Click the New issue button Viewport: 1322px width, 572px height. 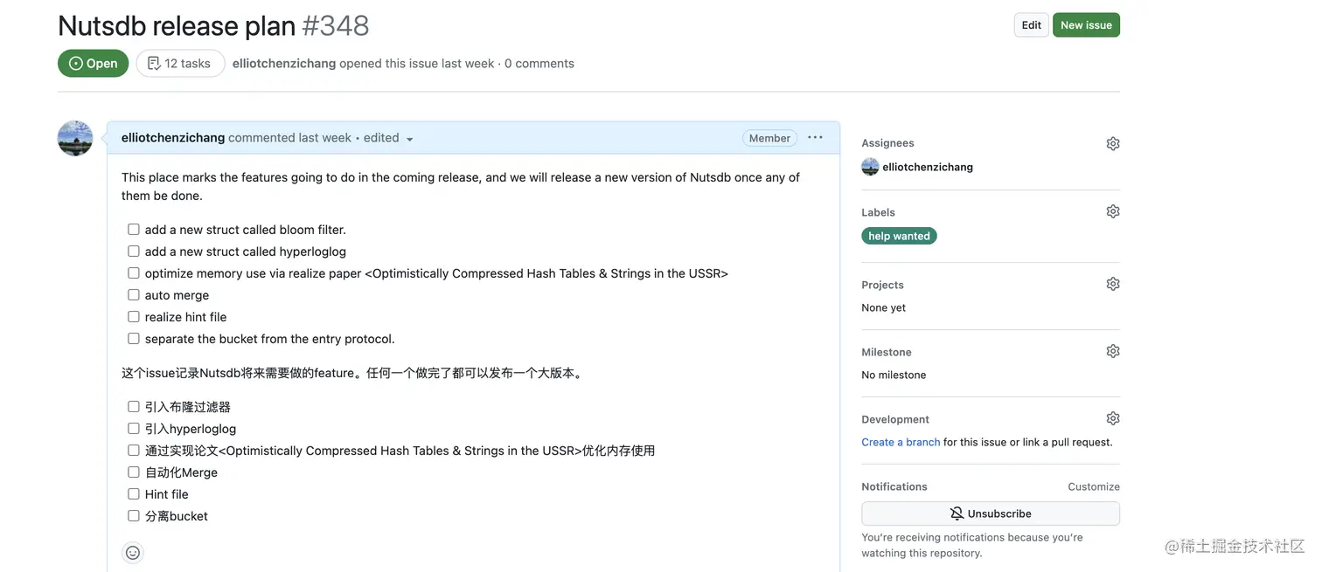pos(1086,25)
